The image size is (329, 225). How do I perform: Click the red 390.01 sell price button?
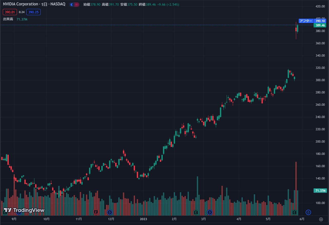click(10, 12)
